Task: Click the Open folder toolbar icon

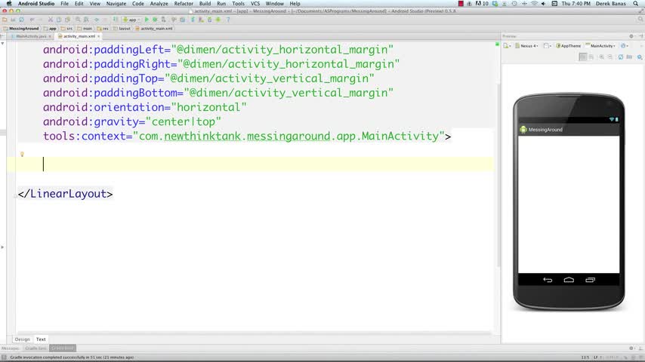Action: pos(5,20)
